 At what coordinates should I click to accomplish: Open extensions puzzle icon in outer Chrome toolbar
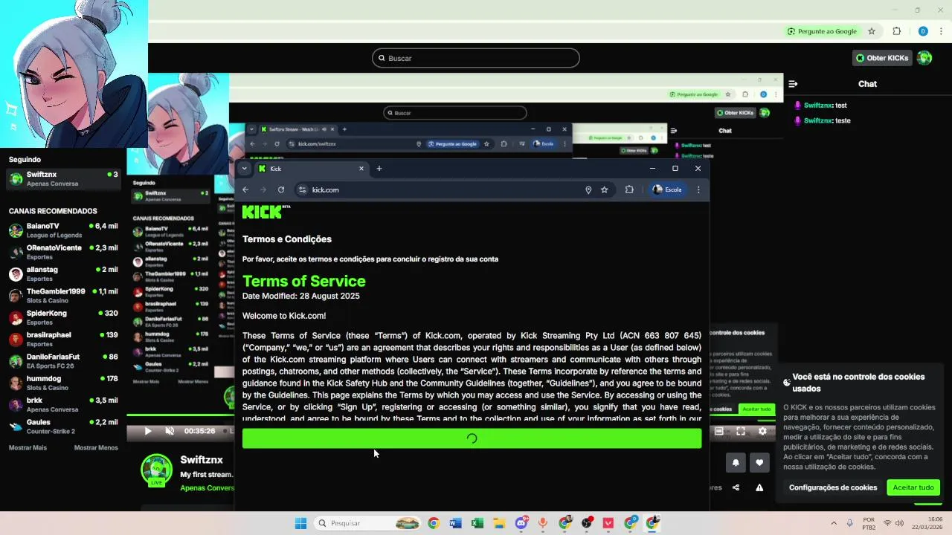(x=896, y=31)
